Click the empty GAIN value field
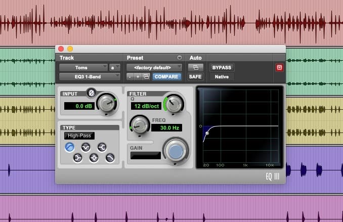Image resolution: width=343 pixels, height=222 pixels. pyautogui.click(x=146, y=156)
